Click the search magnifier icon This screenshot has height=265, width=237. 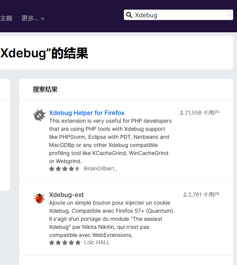(x=129, y=15)
